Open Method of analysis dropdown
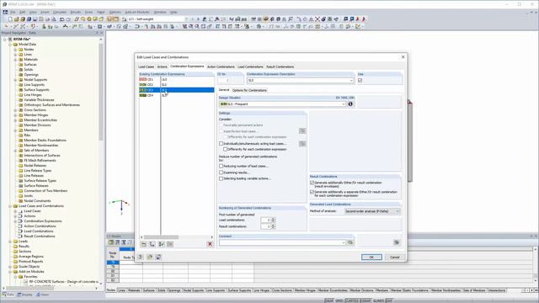This screenshot has height=303, width=539. click(398, 211)
